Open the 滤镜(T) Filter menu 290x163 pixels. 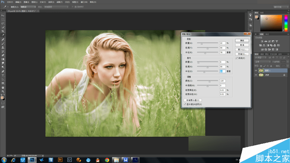[58, 2]
